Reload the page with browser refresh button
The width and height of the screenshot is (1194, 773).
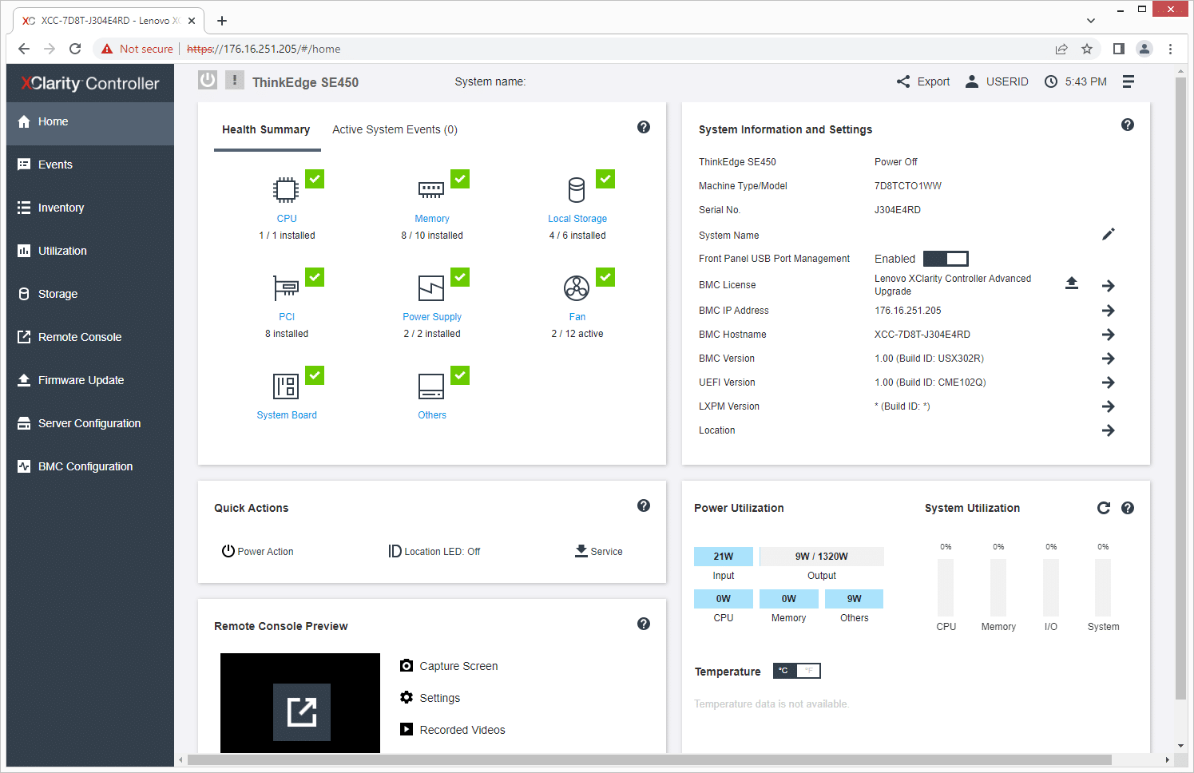[x=75, y=49]
